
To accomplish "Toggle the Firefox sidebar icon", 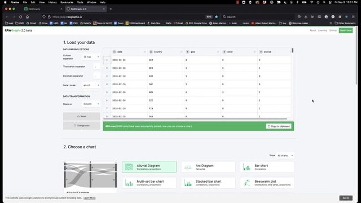I will pyautogui.click(x=319, y=17).
